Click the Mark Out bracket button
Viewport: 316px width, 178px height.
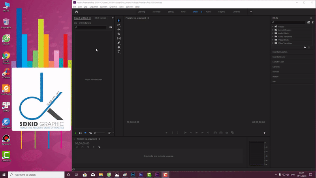click(177, 133)
